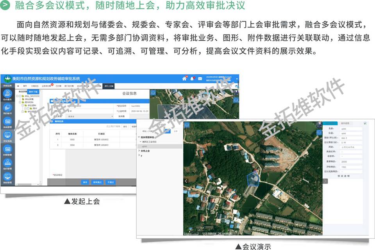Image resolution: width=375 pixels, height=250 pixels.
Task: Click the blue tool icon at the demo map's right edge
Action: tap(319, 132)
